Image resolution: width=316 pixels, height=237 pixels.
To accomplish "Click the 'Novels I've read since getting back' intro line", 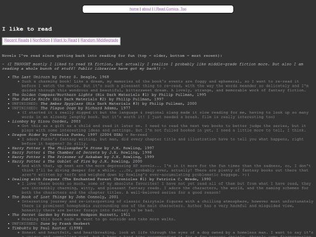I will tap(112, 56).
